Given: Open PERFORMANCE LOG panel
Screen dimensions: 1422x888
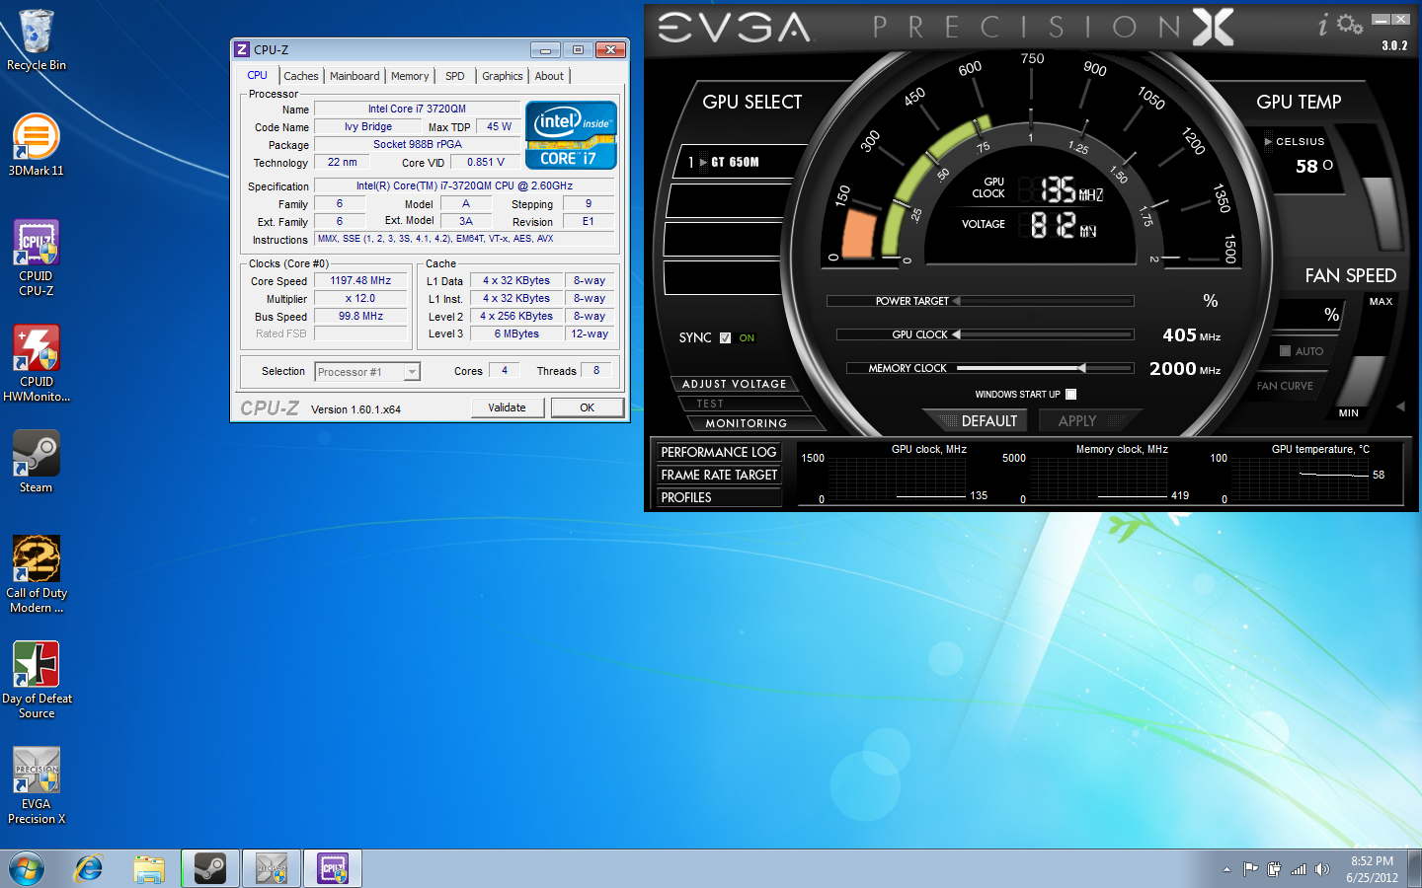Looking at the screenshot, I should pos(719,452).
